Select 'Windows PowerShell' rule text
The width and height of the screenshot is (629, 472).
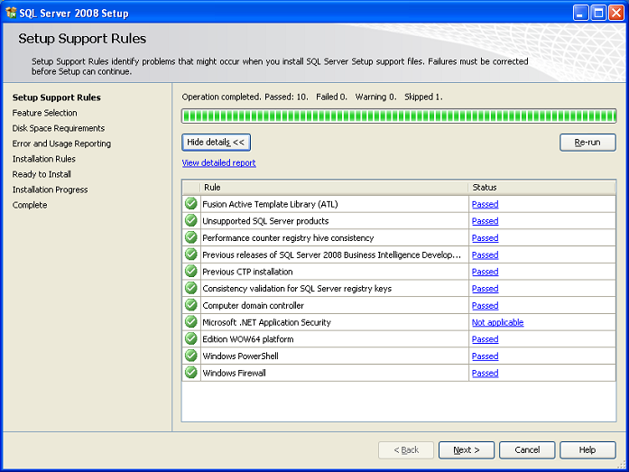tap(240, 356)
